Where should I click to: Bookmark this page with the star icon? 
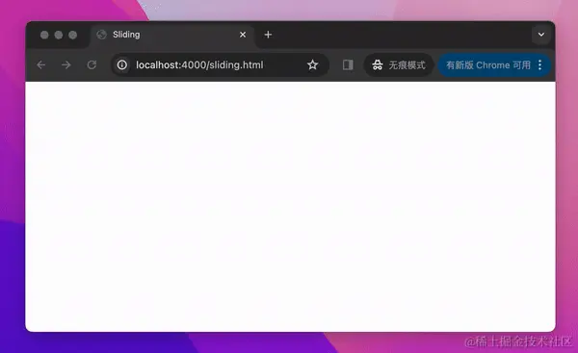pos(312,65)
